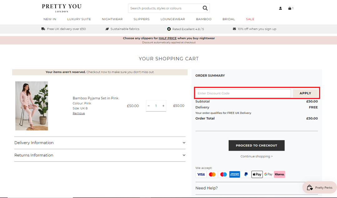Viewport: 337px width, 198px height.
Task: Click the Mastercard payment icon
Action: (212, 174)
